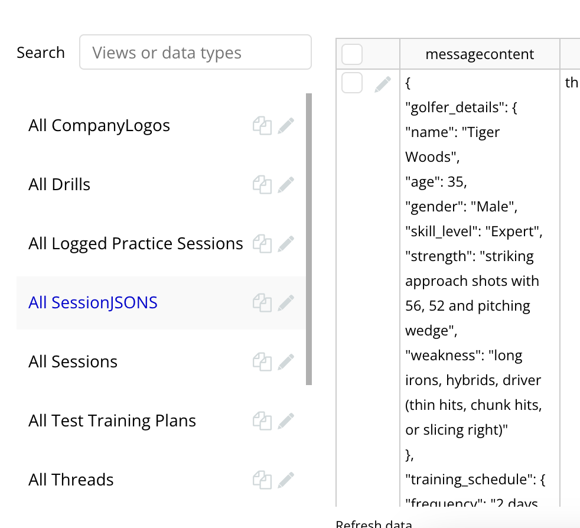Copy the All CompanyLogos view

tap(262, 126)
